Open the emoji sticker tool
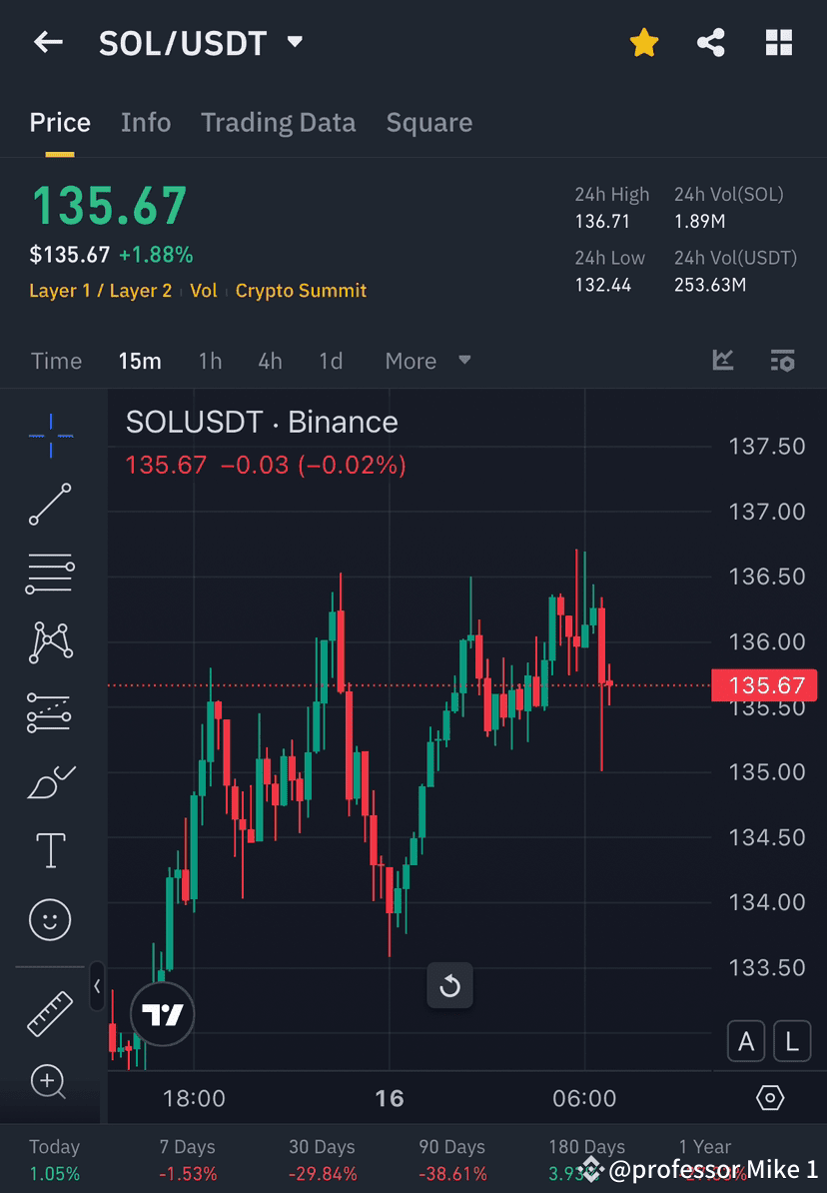The height and width of the screenshot is (1193, 827). coord(50,919)
